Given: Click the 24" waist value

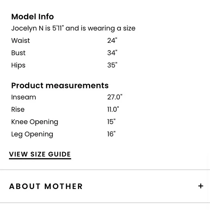Looking at the screenshot, I should [x=112, y=41].
